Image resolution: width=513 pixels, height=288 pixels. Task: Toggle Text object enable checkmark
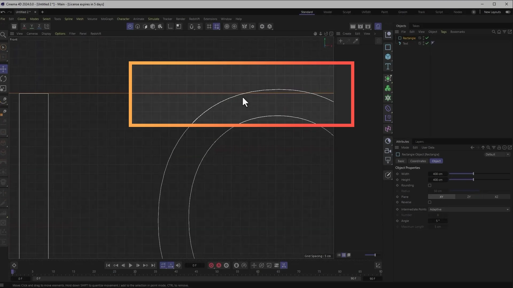(427, 43)
